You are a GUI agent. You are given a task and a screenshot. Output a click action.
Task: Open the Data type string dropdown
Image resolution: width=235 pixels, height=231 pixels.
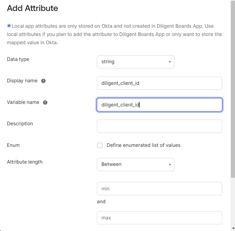click(136, 62)
